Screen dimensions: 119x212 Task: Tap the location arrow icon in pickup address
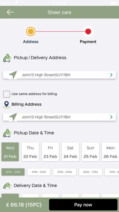point(13,75)
